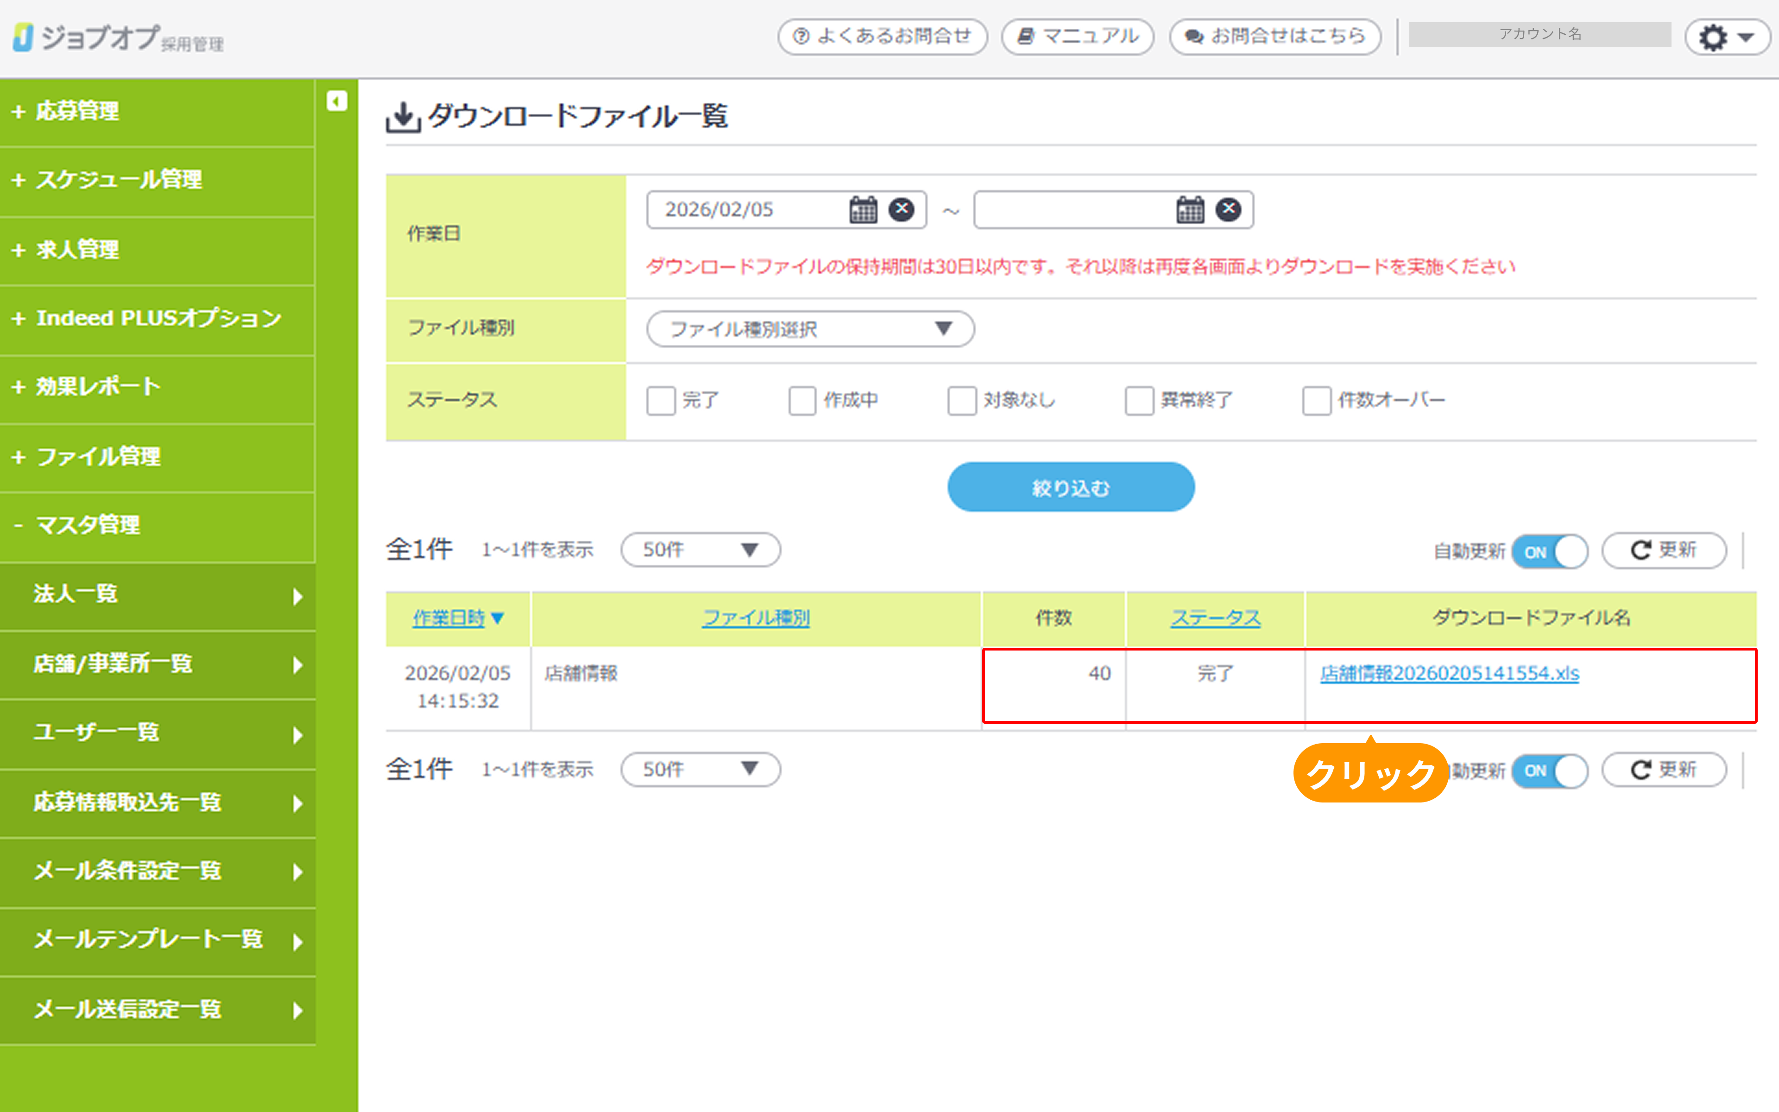Open ファイル種別選択 dropdown

coord(810,329)
